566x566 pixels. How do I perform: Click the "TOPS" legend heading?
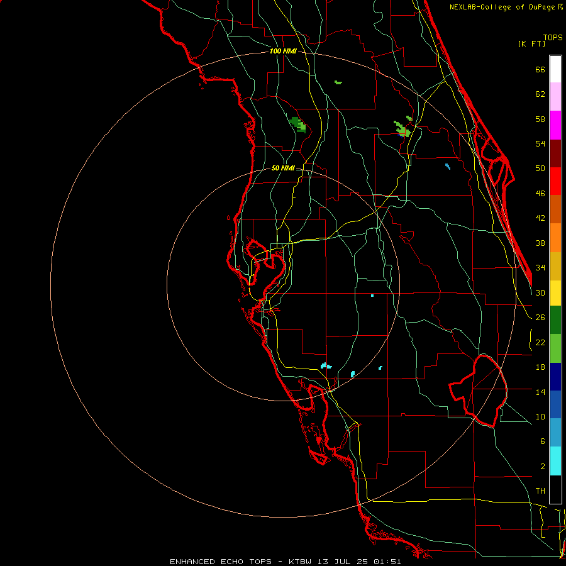click(553, 38)
